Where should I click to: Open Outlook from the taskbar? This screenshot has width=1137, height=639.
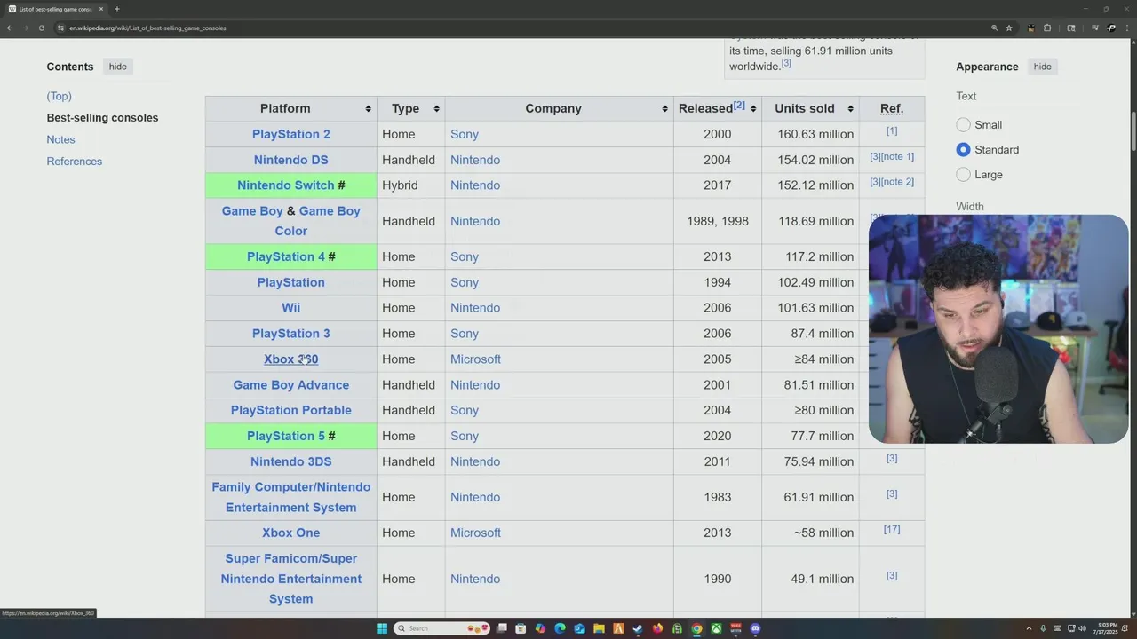pyautogui.click(x=580, y=628)
